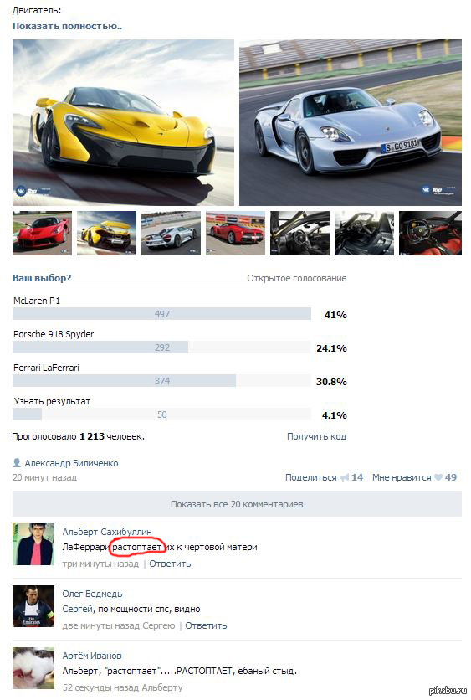The image size is (471, 700).
Task: Open the large yellow McLaren photo
Action: click(x=123, y=122)
